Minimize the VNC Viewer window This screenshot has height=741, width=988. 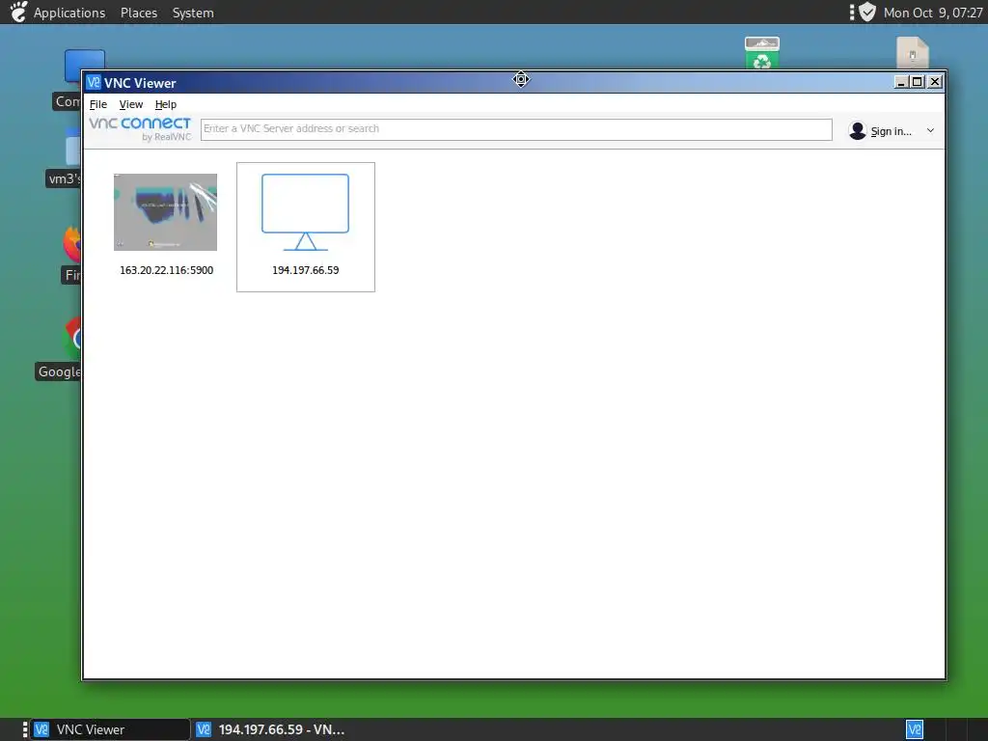[x=901, y=82]
